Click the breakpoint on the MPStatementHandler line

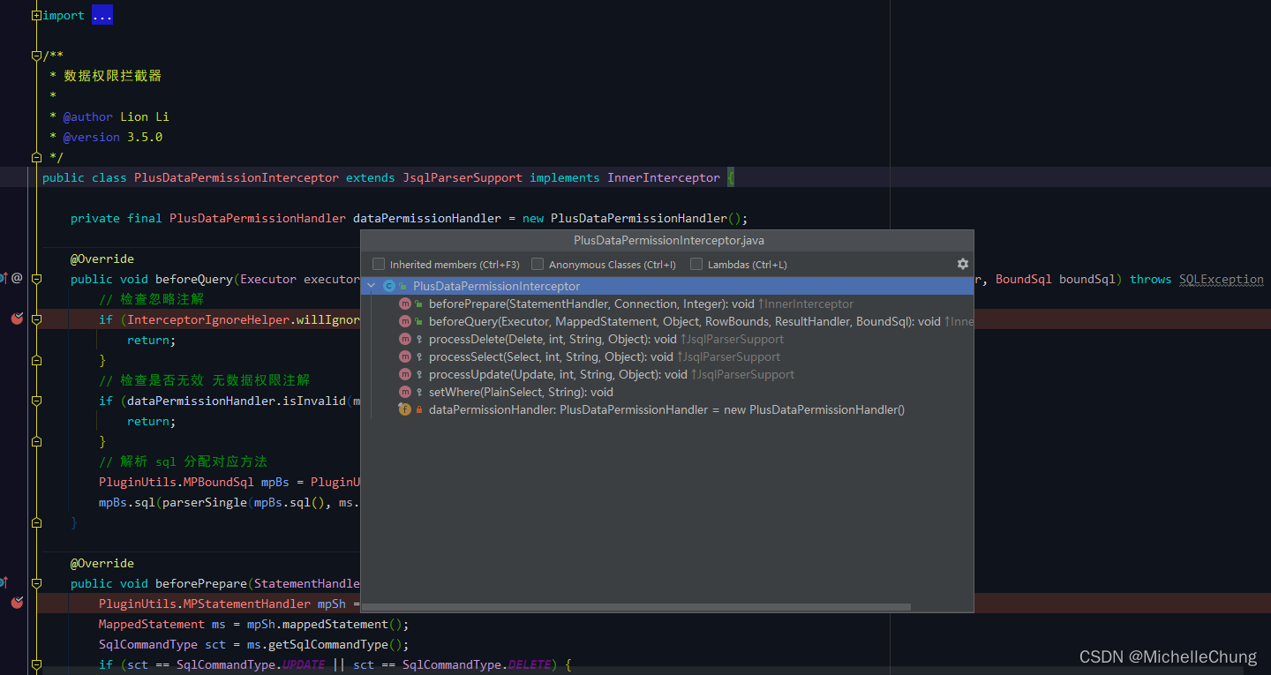coord(17,603)
